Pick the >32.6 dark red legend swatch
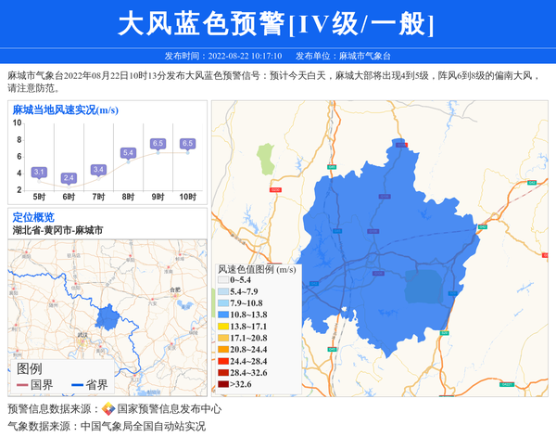 [x=223, y=384]
